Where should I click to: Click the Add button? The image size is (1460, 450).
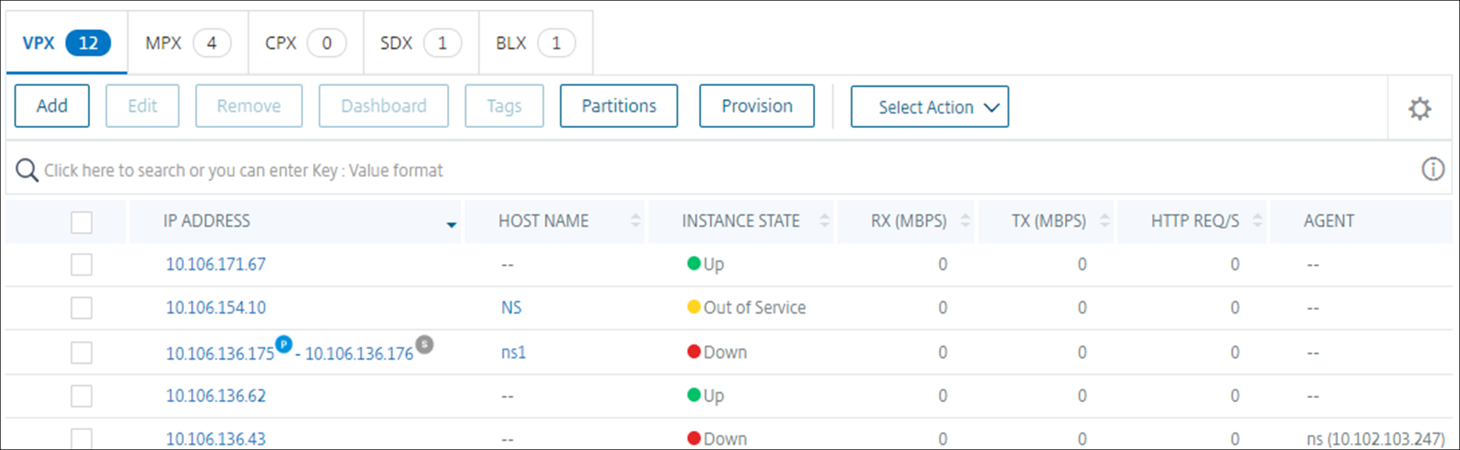click(x=52, y=106)
